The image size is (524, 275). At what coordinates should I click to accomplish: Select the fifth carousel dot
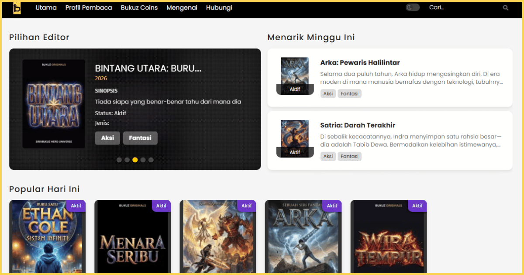pyautogui.click(x=151, y=160)
